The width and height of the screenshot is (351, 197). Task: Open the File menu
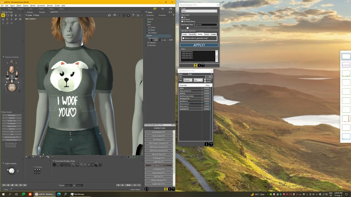click(x=2, y=5)
